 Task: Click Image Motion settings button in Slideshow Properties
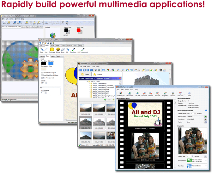point(205,116)
